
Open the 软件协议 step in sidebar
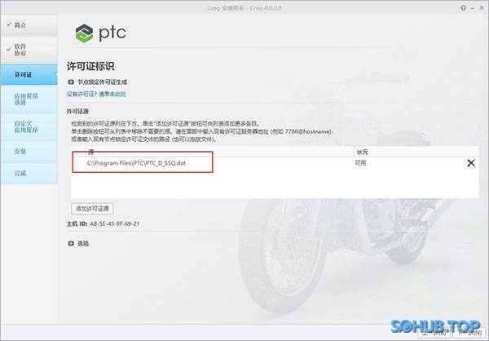click(29, 50)
